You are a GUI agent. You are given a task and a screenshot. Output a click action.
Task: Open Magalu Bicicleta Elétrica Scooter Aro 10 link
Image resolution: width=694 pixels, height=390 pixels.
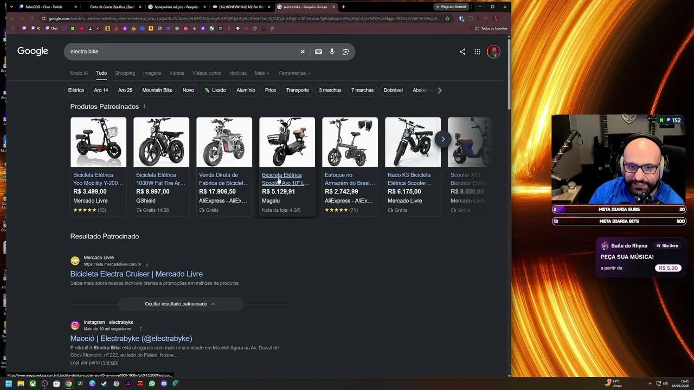[286, 179]
